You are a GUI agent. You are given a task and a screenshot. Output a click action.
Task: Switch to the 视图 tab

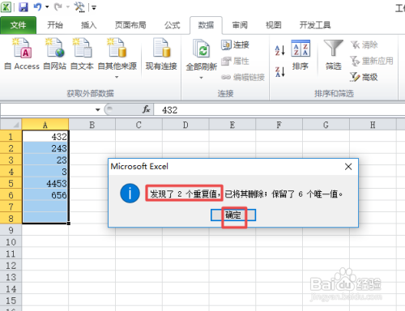point(274,25)
